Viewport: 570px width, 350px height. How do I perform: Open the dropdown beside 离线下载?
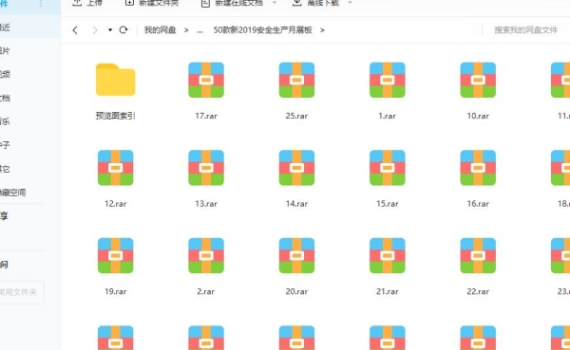tap(350, 3)
